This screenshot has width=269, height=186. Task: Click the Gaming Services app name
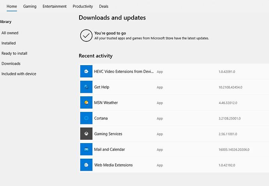108,134
